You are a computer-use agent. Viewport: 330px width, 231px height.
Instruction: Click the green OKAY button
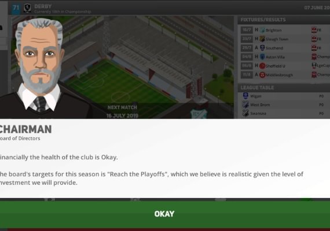(x=165, y=214)
